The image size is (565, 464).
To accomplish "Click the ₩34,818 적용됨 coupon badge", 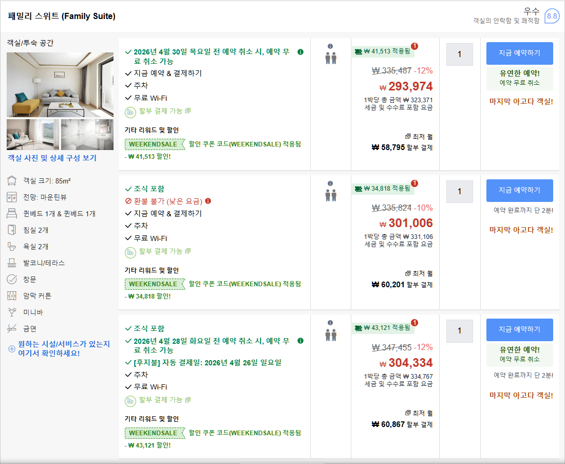I will coord(383,189).
